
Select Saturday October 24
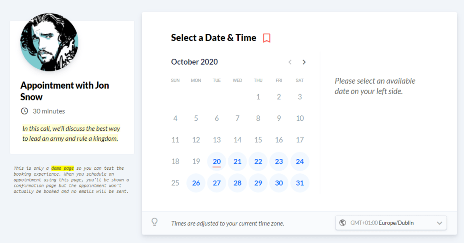[300, 162]
